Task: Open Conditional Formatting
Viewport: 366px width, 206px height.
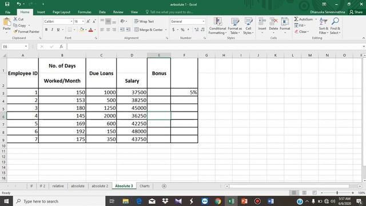Action: tap(217, 26)
